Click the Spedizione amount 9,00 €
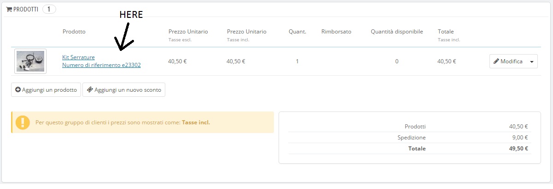This screenshot has height=189, width=553. [x=519, y=137]
